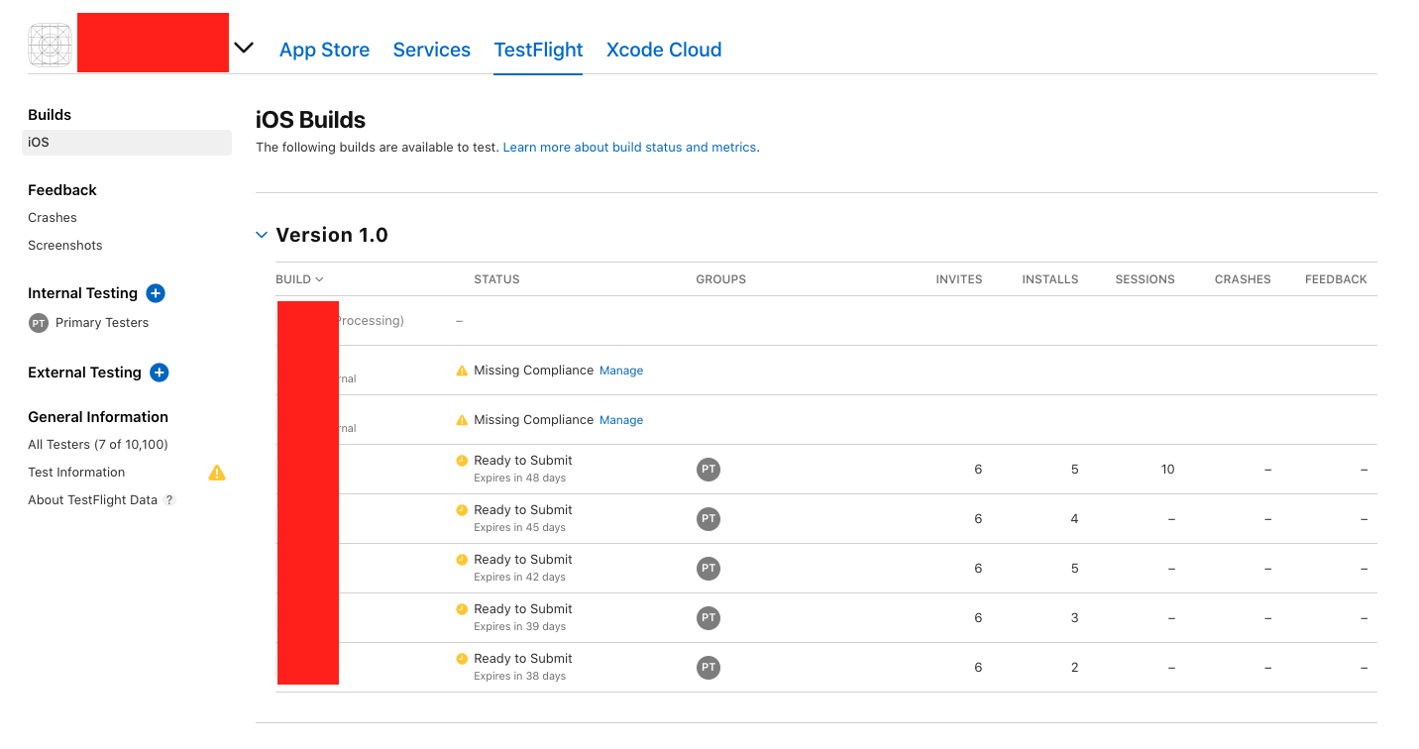Click the PT avatar beside Primary Testers

click(x=39, y=323)
